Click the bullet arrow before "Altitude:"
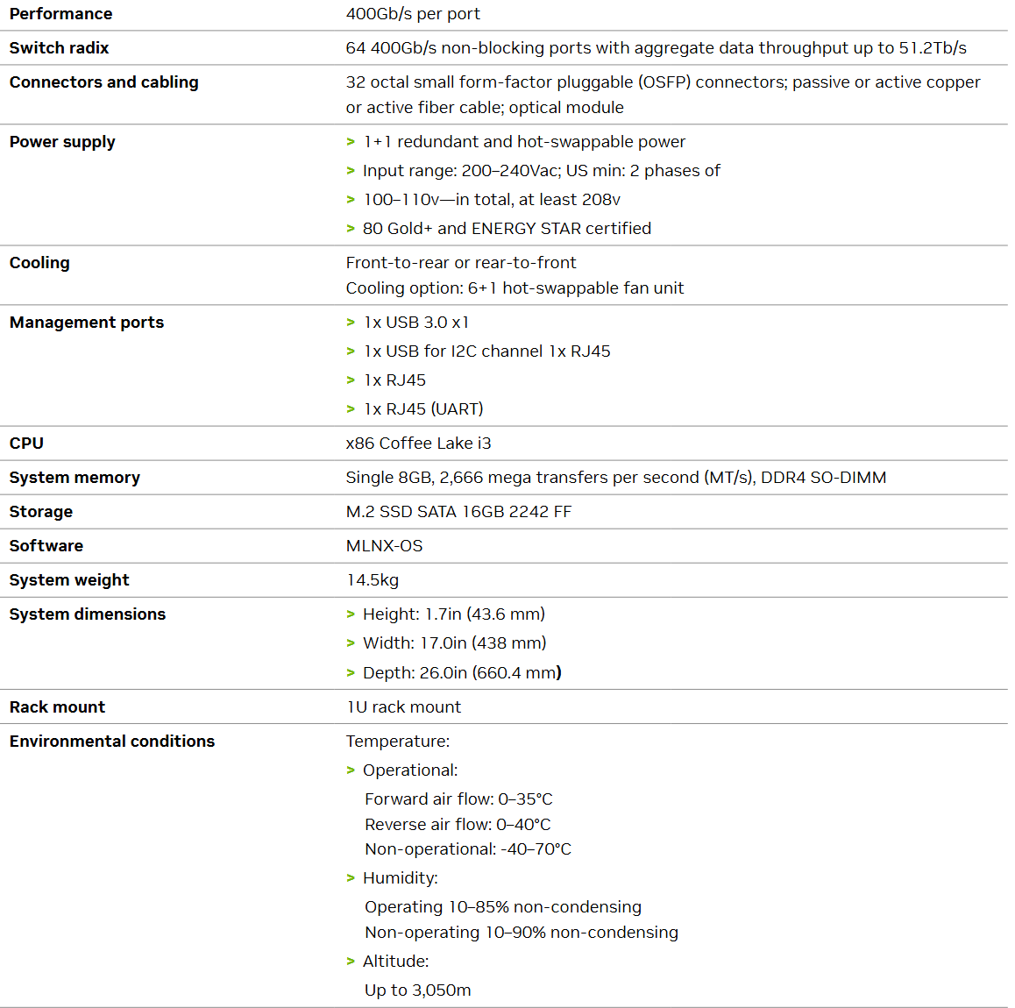Viewport: 1015px width, 1008px height. point(351,962)
